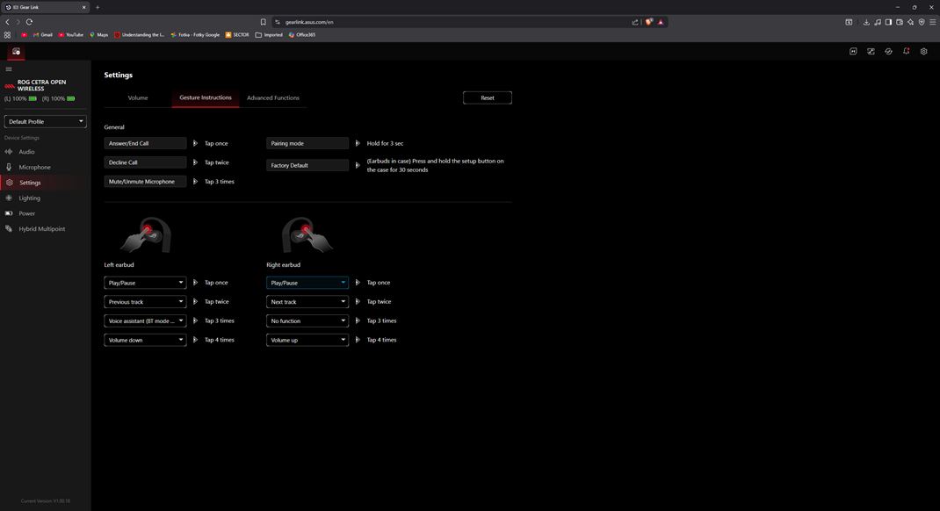The width and height of the screenshot is (940, 511).
Task: Open Brave VPN shield icon
Action: (x=922, y=22)
